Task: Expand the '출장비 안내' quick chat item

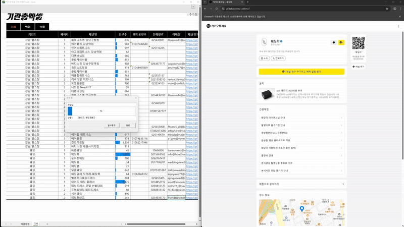Action: point(300,156)
